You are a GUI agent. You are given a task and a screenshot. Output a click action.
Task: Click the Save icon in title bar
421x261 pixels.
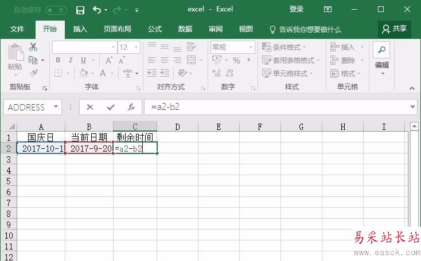tap(80, 10)
